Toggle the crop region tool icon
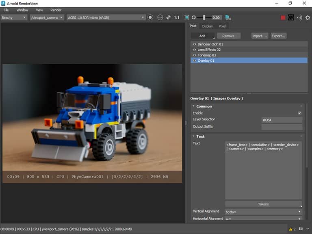This screenshot has height=234, width=312. click(186, 17)
